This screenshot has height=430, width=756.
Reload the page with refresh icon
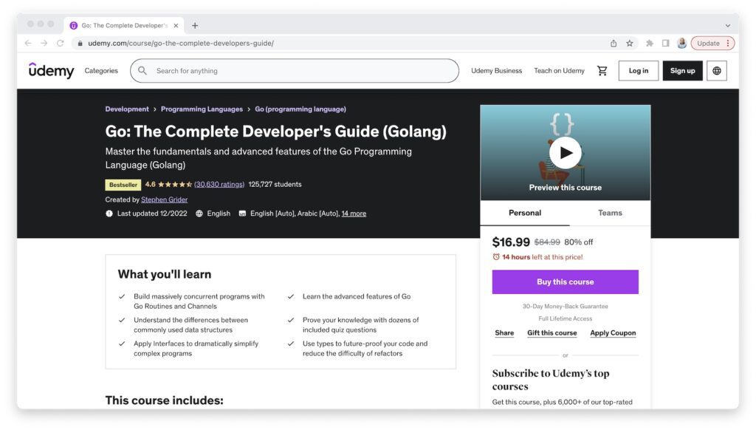(61, 43)
